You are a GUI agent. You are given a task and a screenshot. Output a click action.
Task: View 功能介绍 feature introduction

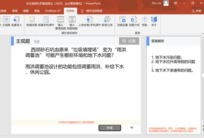click(134, 21)
